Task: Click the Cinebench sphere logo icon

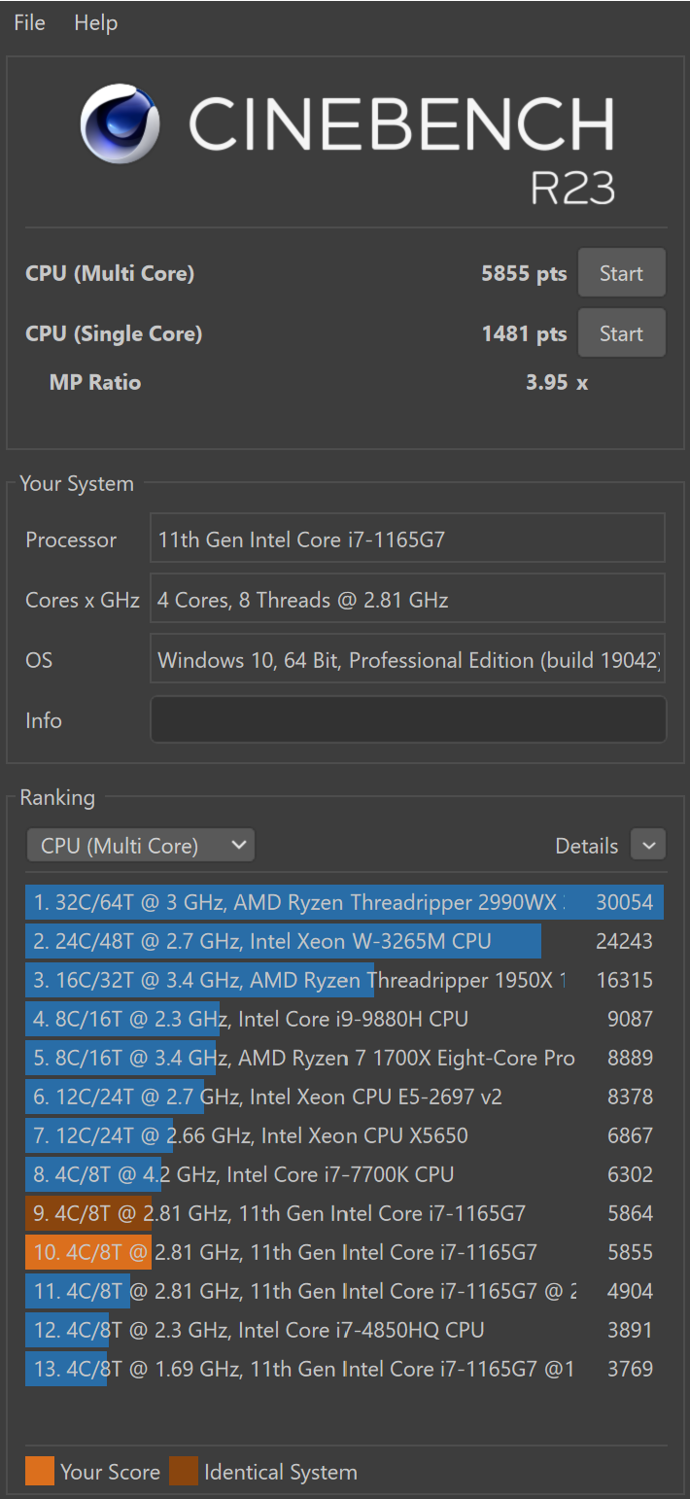Action: coord(121,123)
